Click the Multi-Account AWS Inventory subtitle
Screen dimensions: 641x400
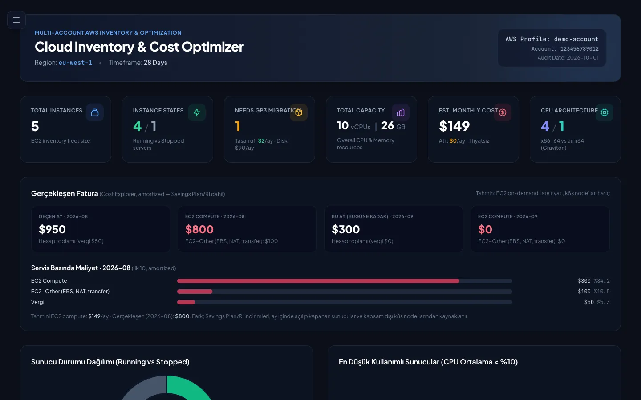pyautogui.click(x=108, y=33)
